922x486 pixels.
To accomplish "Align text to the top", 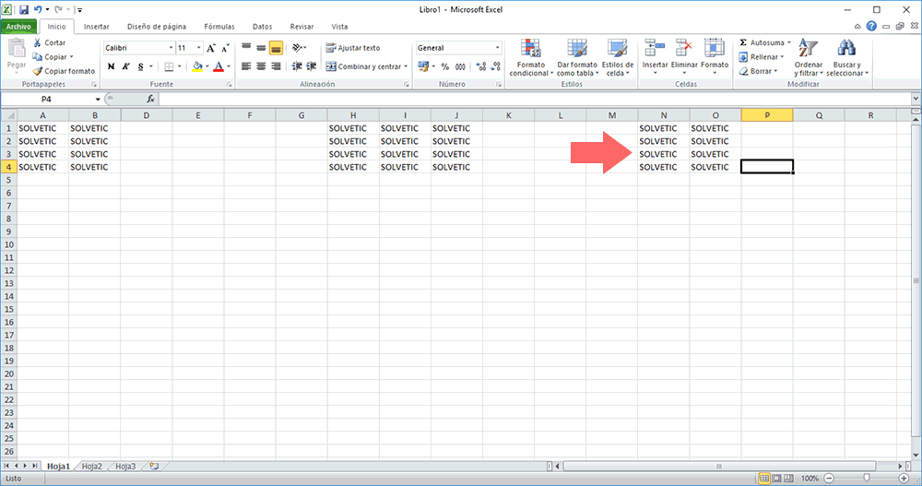I will 246,48.
